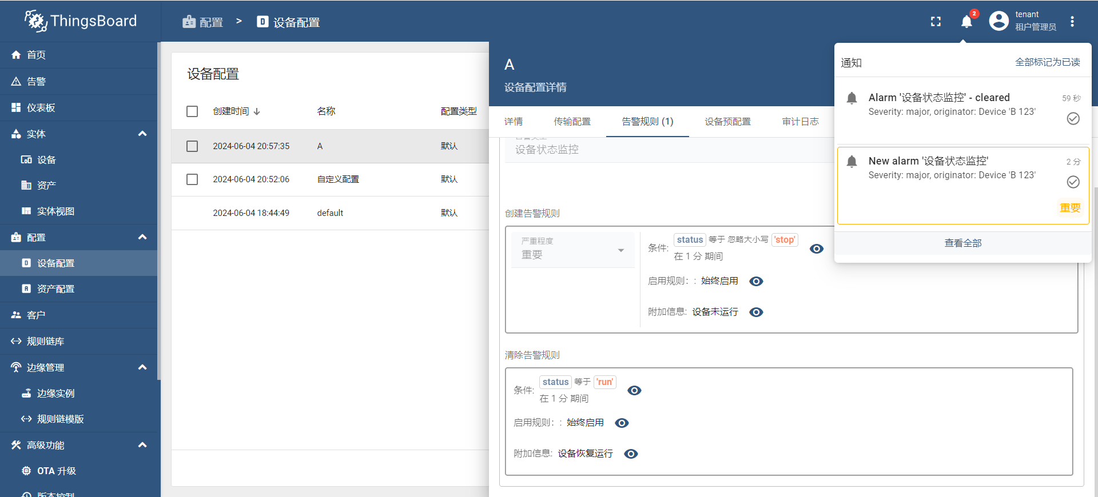Collapse the 实体 sidebar group

click(x=142, y=134)
